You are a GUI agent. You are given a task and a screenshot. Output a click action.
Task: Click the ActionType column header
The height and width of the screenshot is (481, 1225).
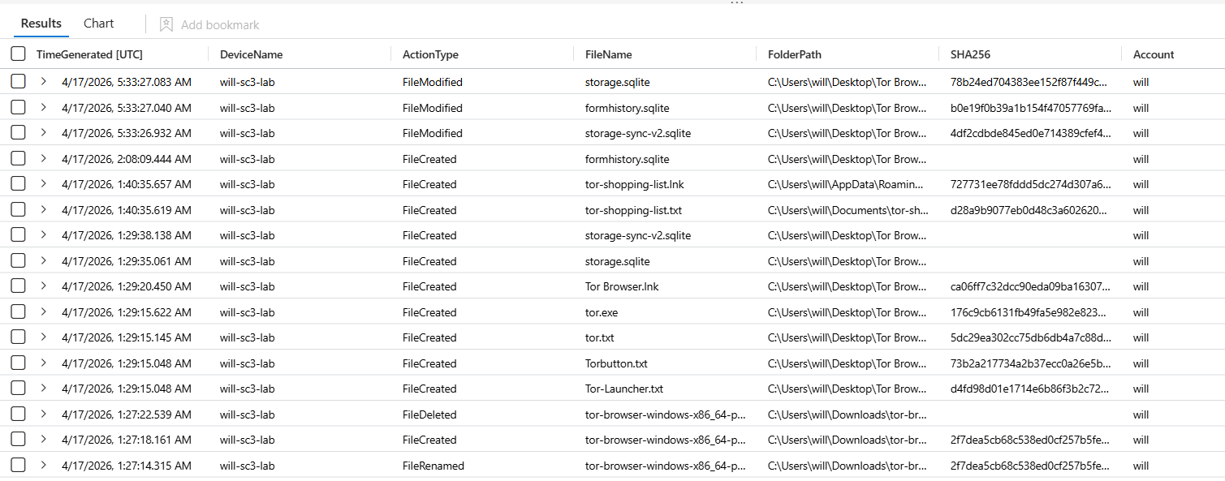pos(430,54)
